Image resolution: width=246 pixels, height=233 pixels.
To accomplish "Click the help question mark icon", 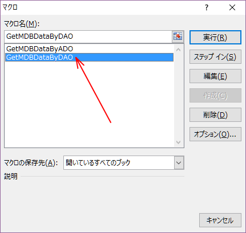I will coord(207,7).
